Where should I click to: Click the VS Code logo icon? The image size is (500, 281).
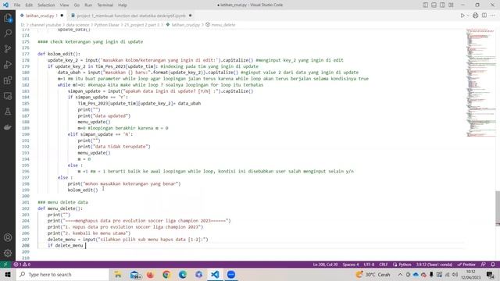[5, 5]
